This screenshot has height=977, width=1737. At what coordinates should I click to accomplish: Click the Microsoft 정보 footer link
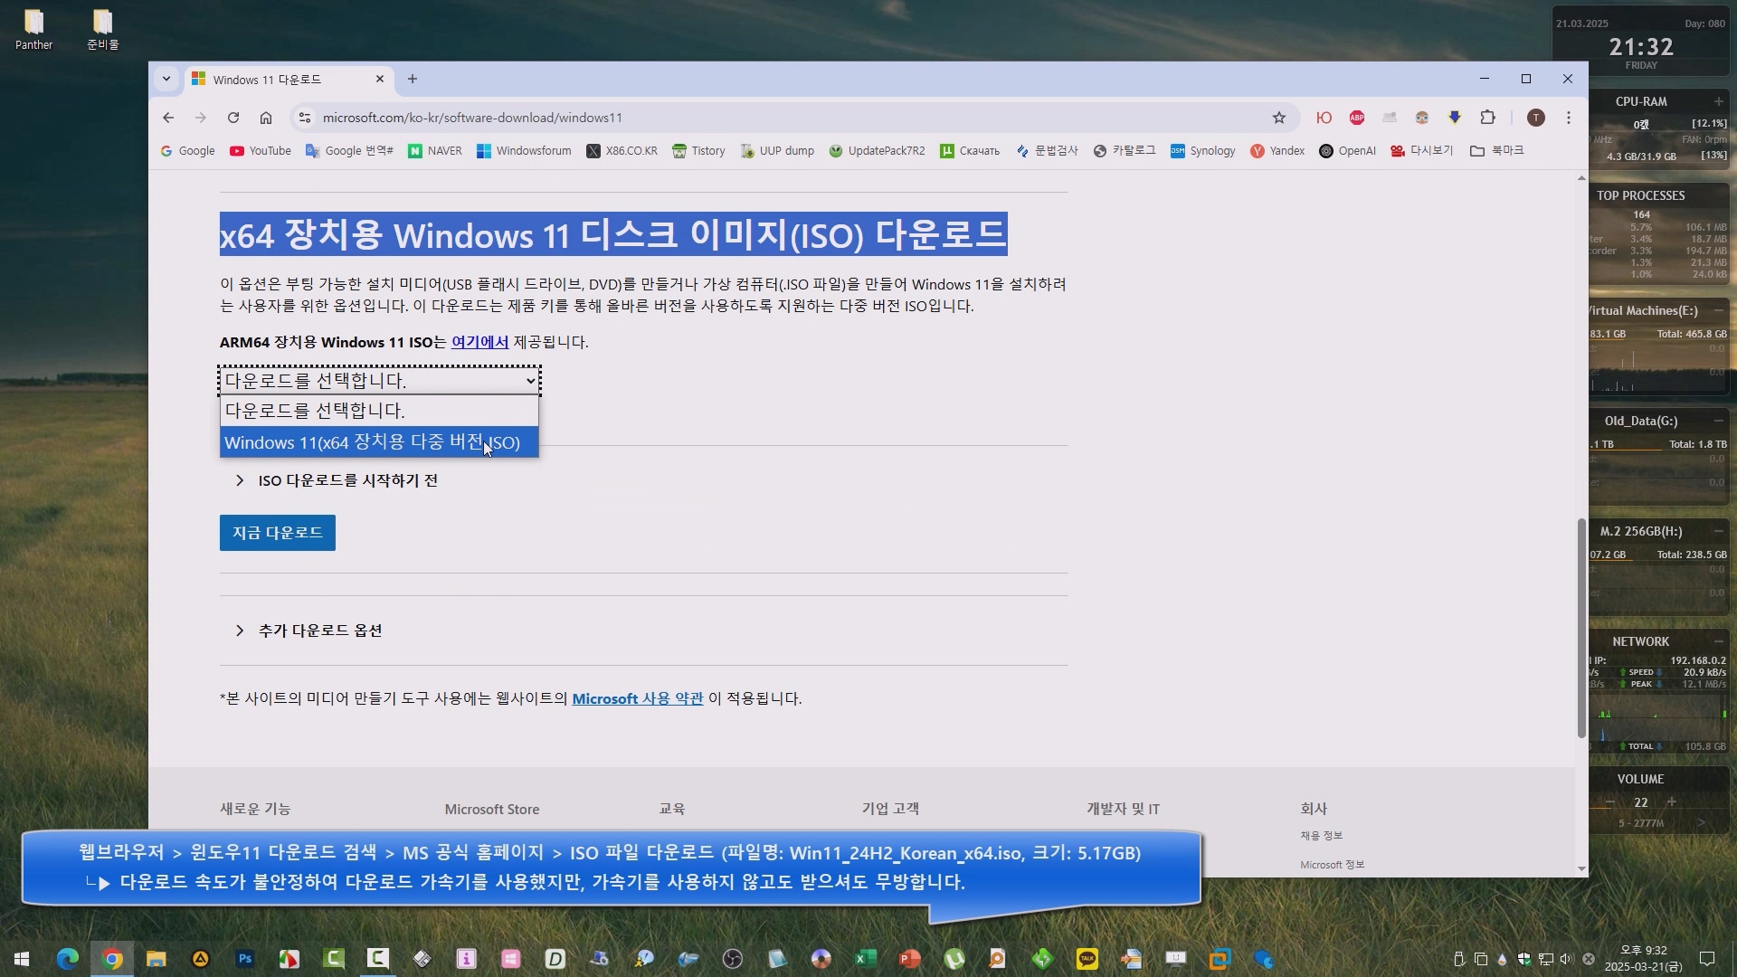1332,865
